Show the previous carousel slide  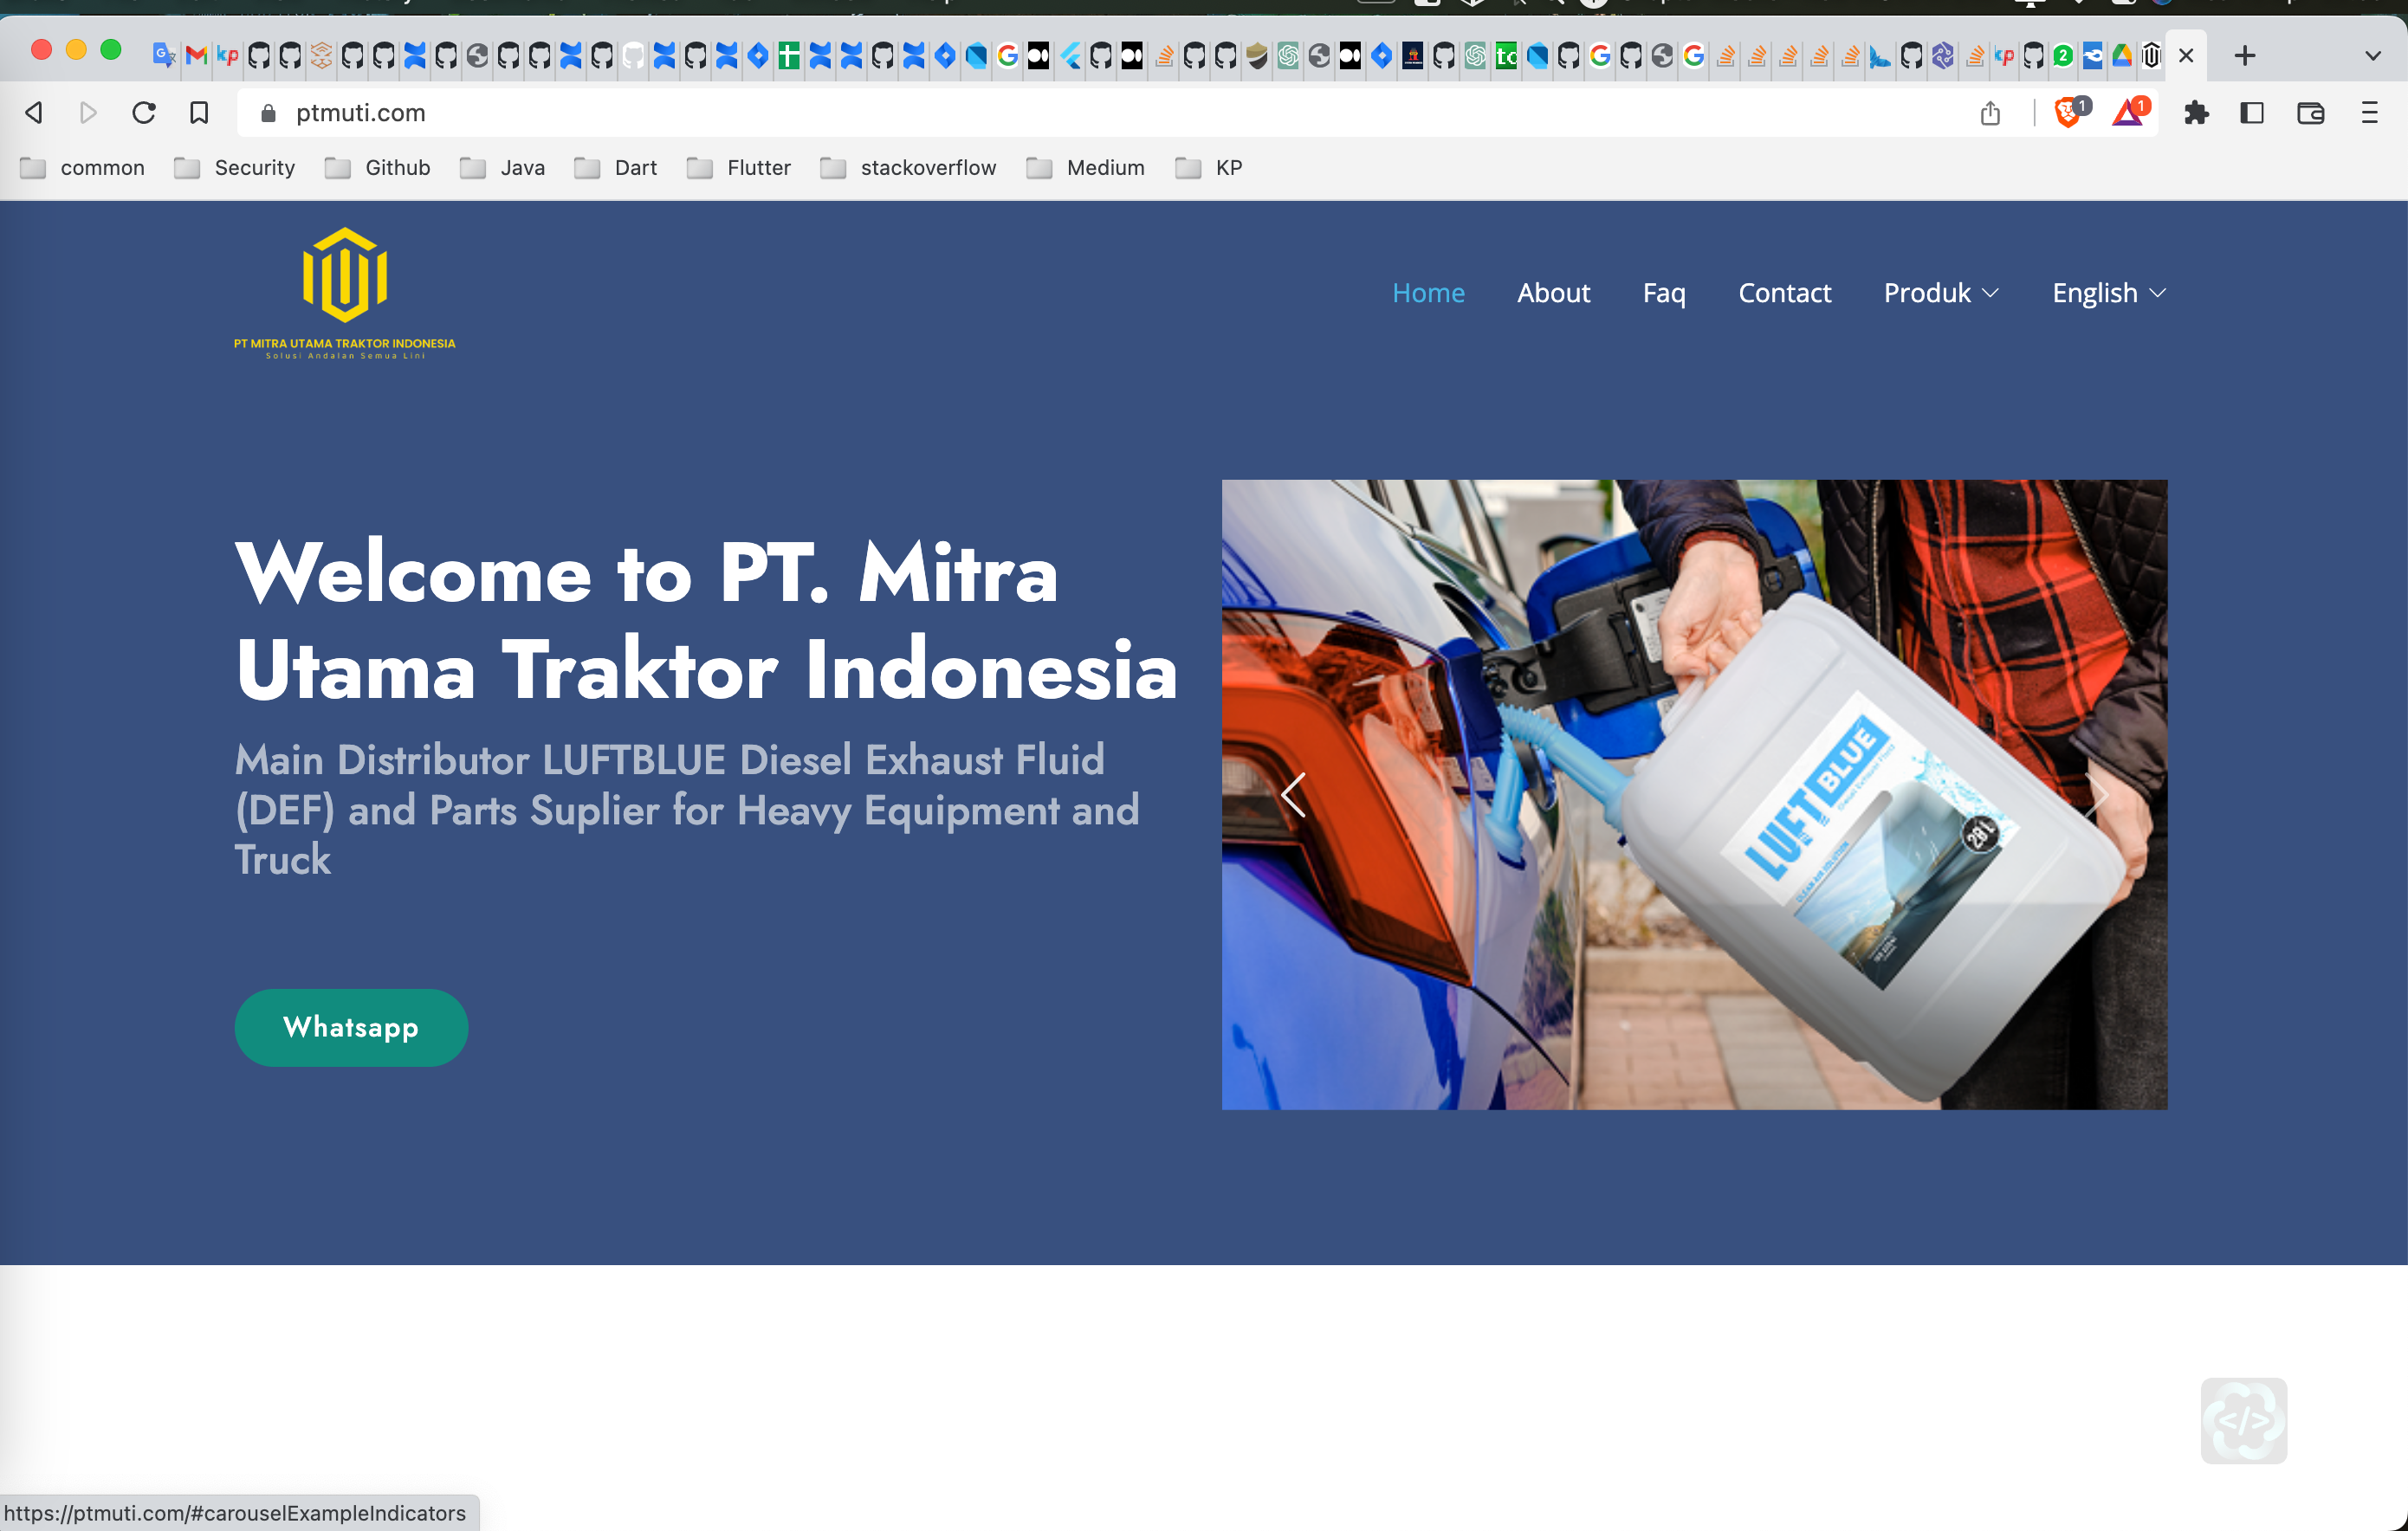(1293, 795)
